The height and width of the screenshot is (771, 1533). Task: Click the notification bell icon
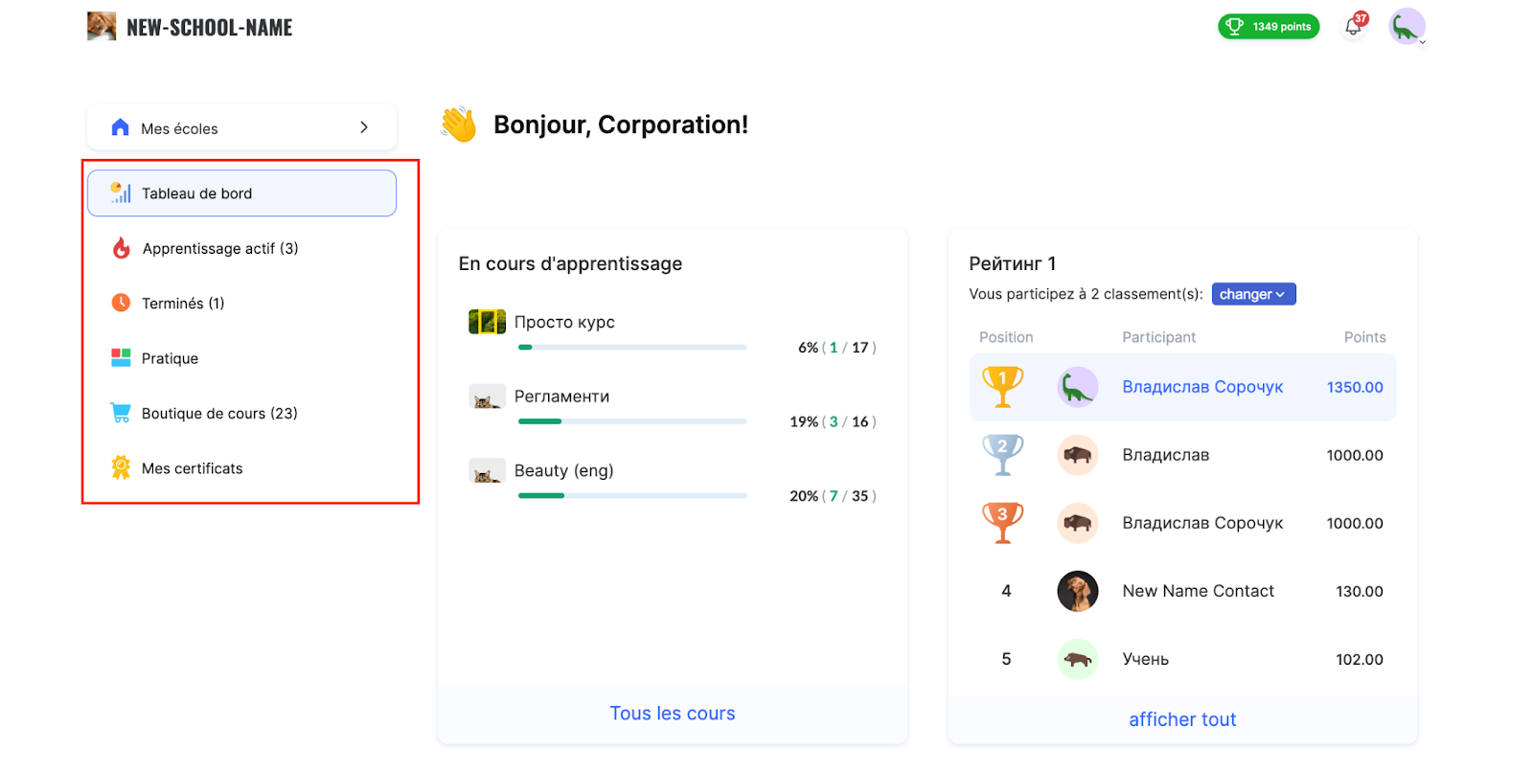pyautogui.click(x=1353, y=27)
